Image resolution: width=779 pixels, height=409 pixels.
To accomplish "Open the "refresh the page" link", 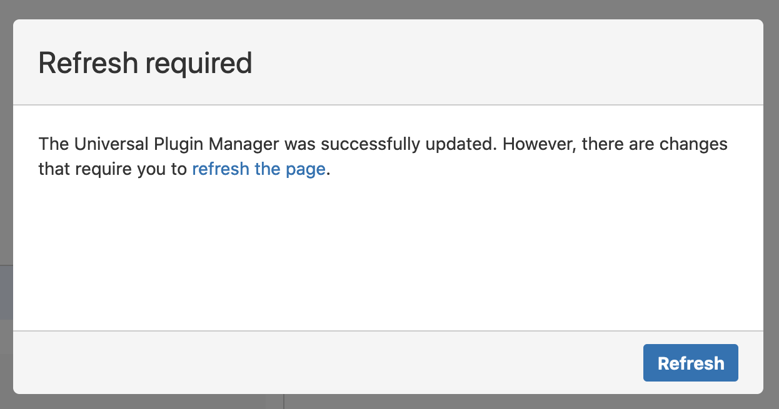I will point(258,169).
